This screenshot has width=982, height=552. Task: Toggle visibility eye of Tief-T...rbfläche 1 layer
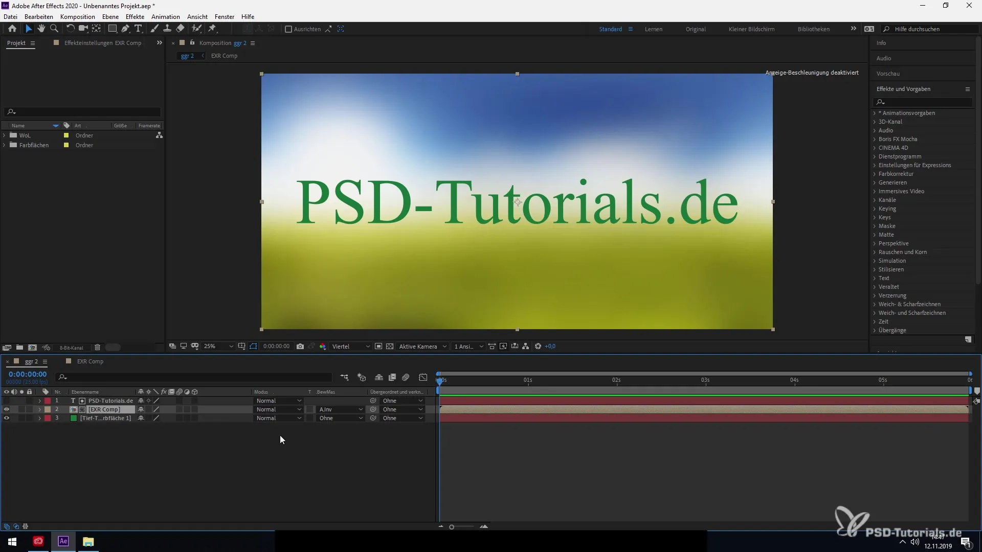(x=7, y=418)
